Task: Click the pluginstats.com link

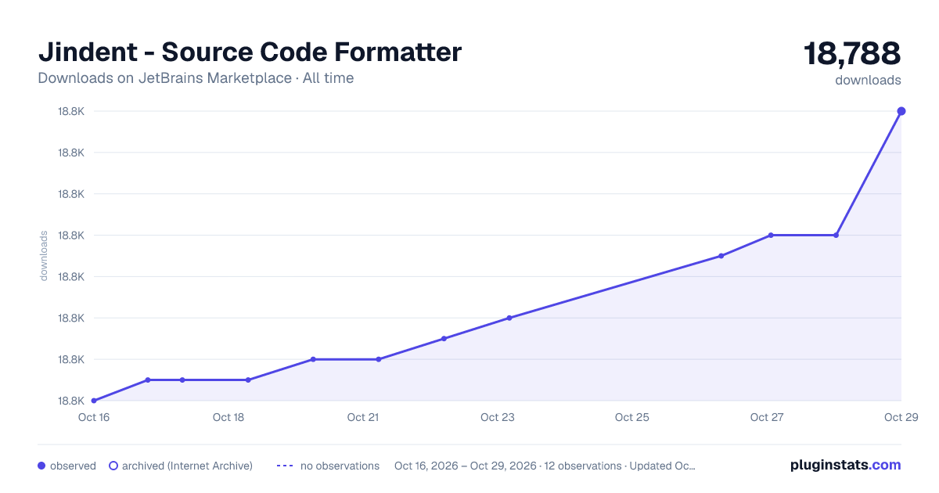Action: (x=845, y=465)
